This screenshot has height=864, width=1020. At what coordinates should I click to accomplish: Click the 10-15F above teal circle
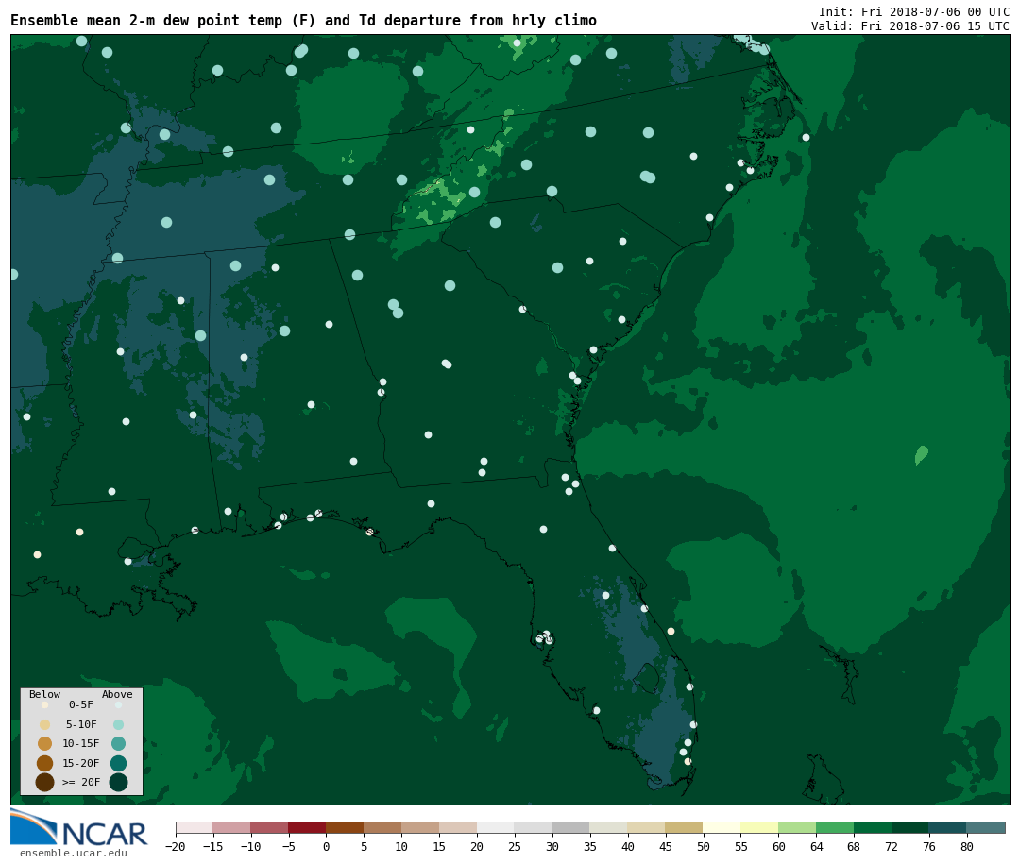tap(118, 744)
